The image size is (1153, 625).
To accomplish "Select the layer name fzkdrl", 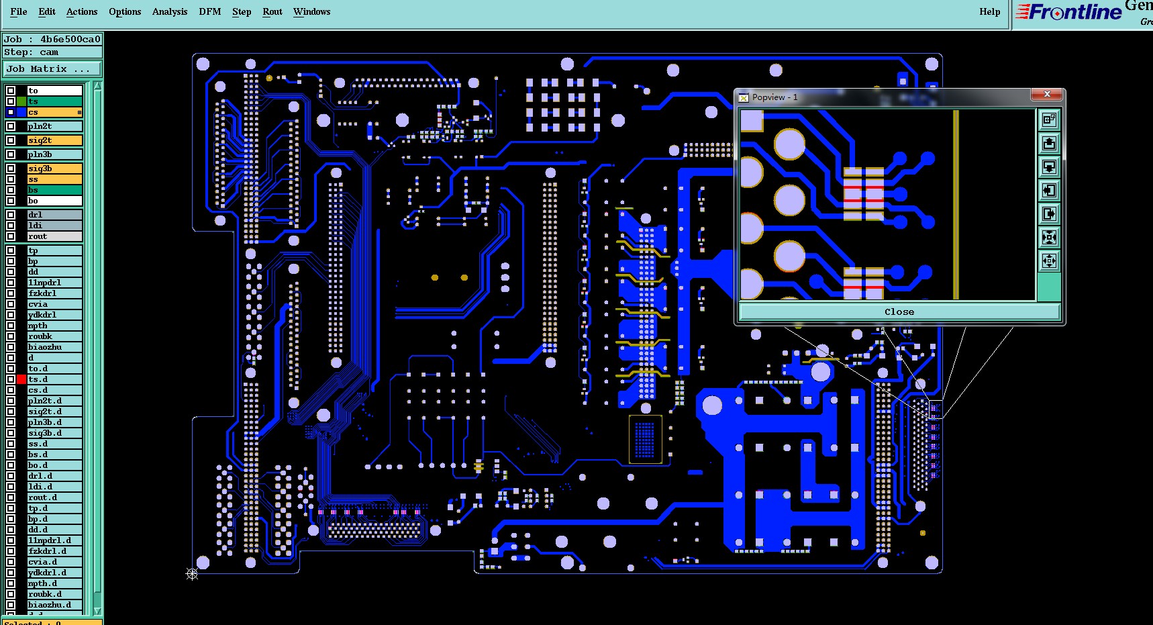I will [55, 293].
